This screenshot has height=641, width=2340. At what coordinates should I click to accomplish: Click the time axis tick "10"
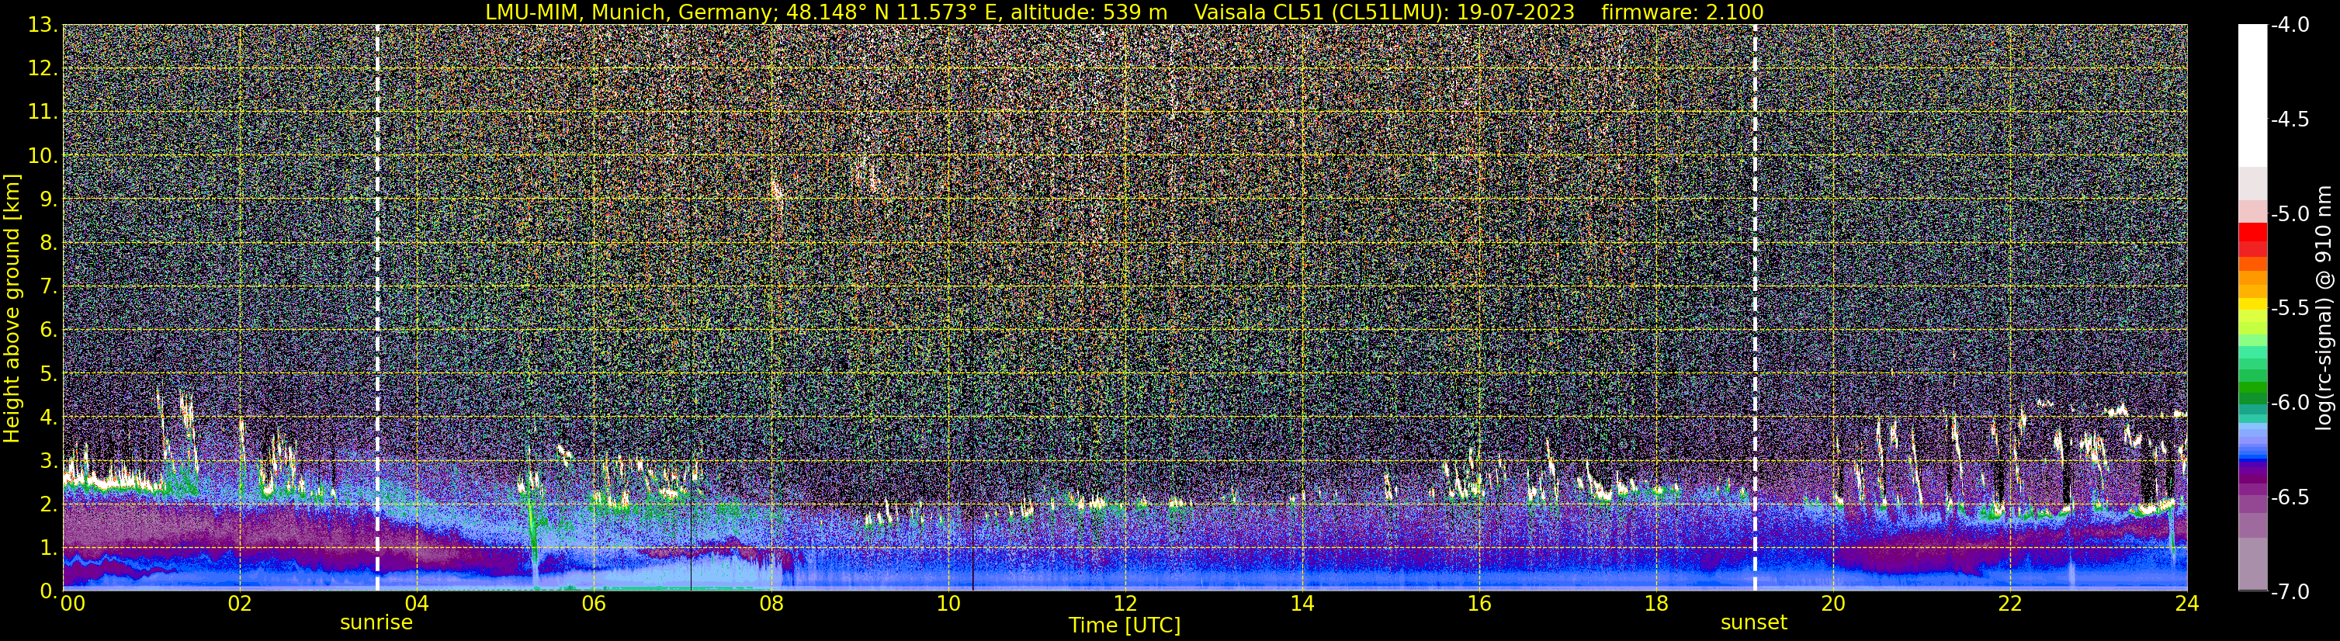[x=948, y=604]
